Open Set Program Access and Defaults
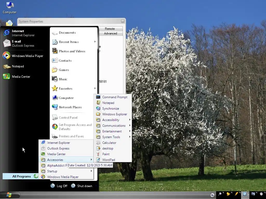Image resolution: width=266 pixels, height=199 pixels. (72, 127)
